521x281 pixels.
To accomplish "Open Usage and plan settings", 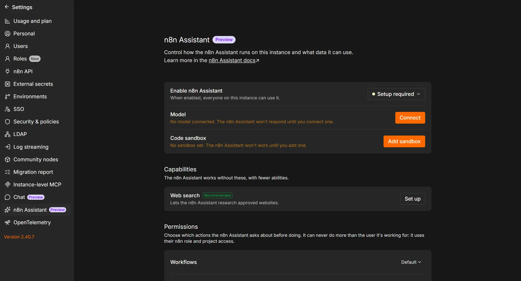I will [36, 21].
